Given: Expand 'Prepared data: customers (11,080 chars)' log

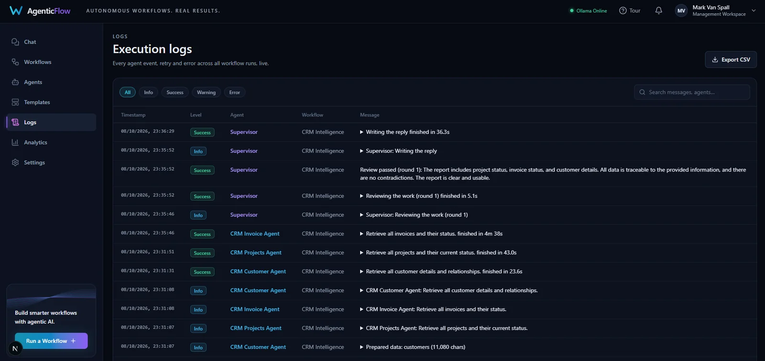Looking at the screenshot, I should coord(361,347).
